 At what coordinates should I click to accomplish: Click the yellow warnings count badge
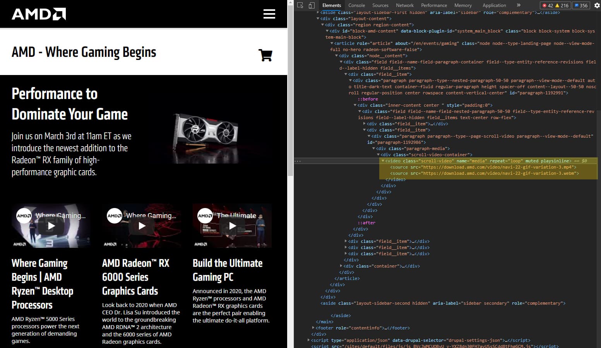562,5
